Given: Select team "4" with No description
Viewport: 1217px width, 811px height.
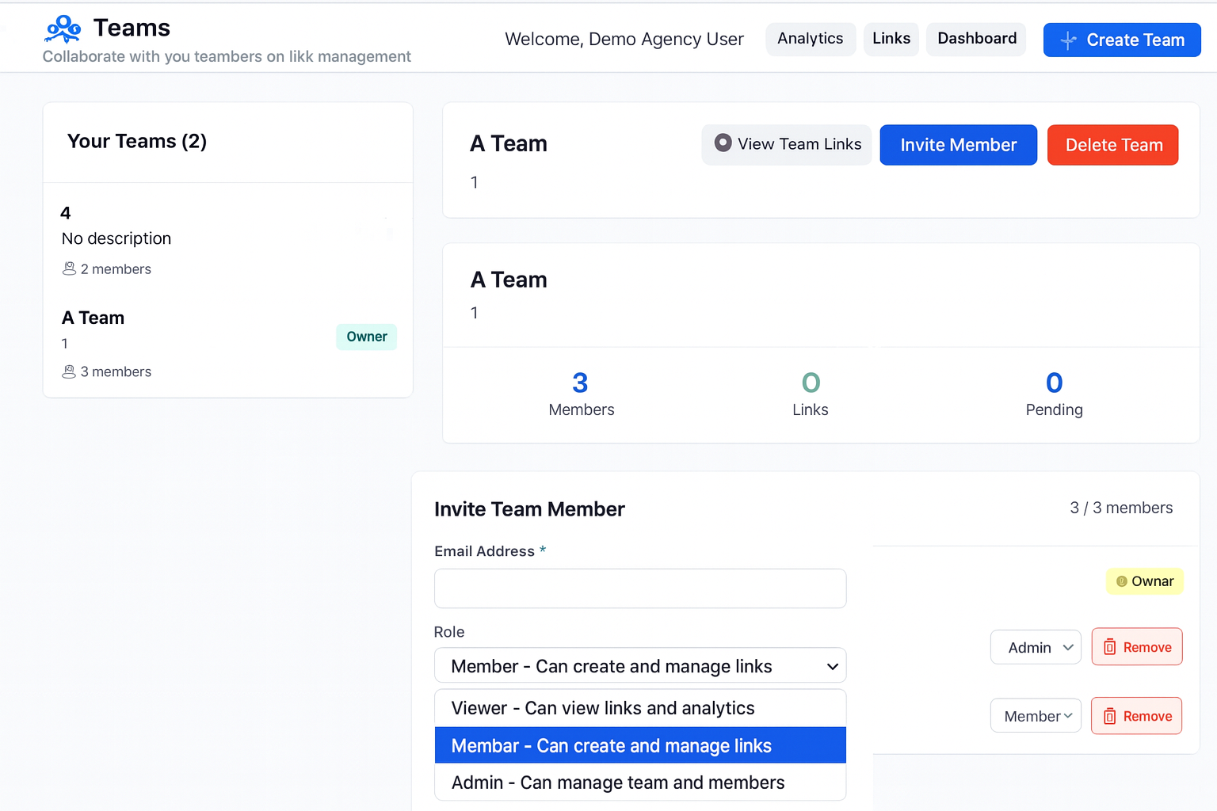Looking at the screenshot, I should tap(228, 241).
